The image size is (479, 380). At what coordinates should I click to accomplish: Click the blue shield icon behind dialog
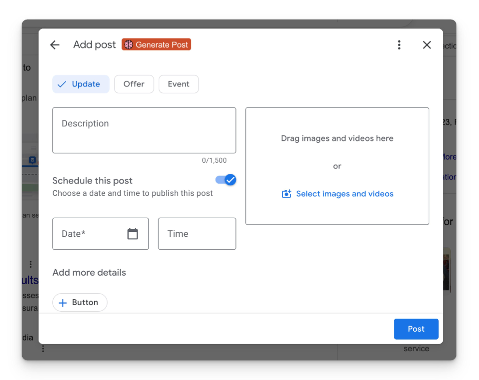(x=32, y=160)
